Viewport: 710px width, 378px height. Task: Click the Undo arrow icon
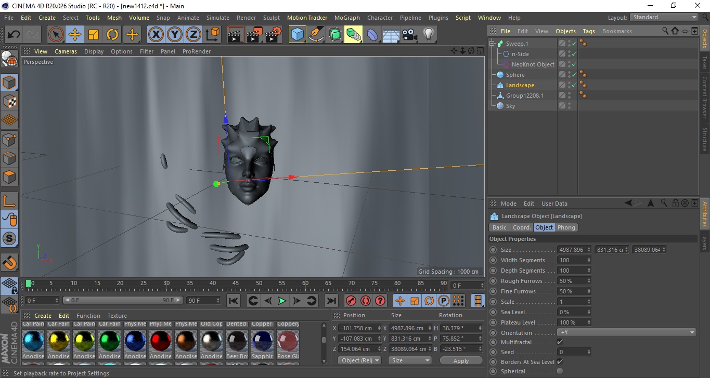pos(14,35)
